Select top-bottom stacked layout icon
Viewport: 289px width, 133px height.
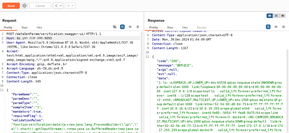(276, 16)
